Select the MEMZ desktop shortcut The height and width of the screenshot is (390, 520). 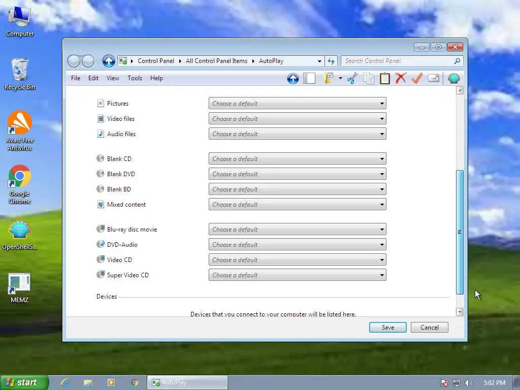pyautogui.click(x=20, y=288)
